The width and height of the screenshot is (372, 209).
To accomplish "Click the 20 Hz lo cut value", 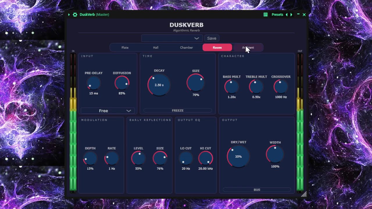I will [x=186, y=169].
